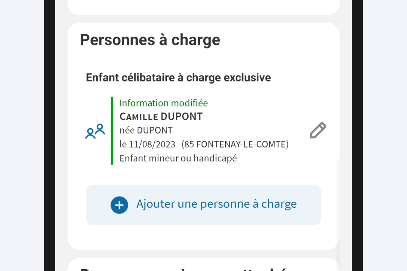Click the two-person dependents icon
Viewport: 407px width, 271px height.
[95, 131]
